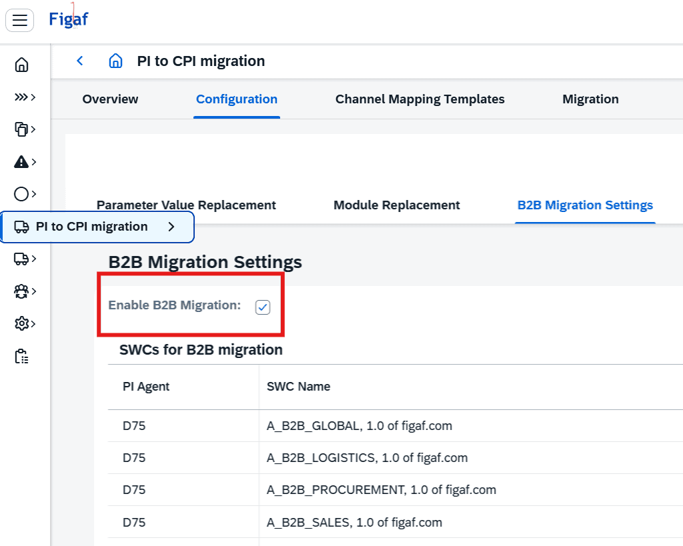Open the hamburger menu button
Screen dimensions: 683x546
(19, 20)
